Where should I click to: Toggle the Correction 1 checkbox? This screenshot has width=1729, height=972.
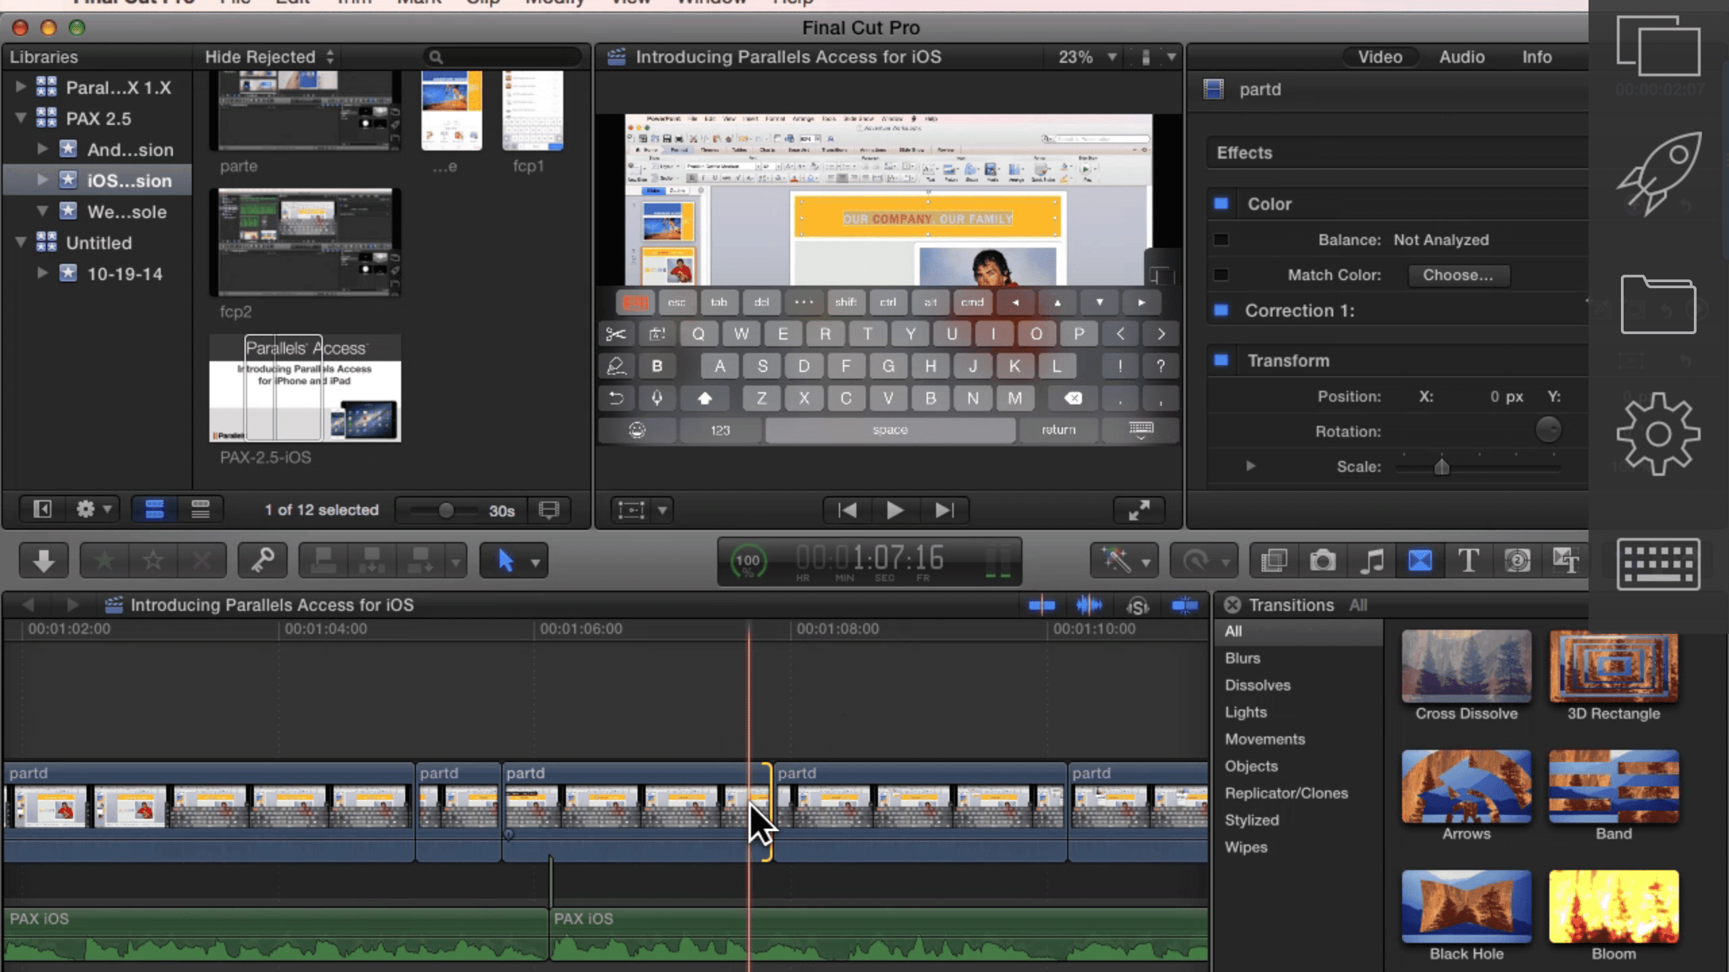tap(1220, 310)
